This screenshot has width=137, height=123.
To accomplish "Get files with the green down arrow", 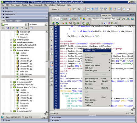I will (13, 28).
